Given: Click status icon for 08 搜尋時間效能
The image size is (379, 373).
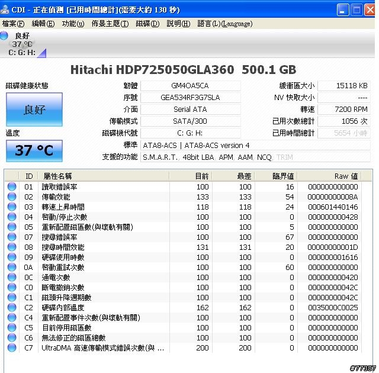Looking at the screenshot, I should pyautogui.click(x=12, y=247).
